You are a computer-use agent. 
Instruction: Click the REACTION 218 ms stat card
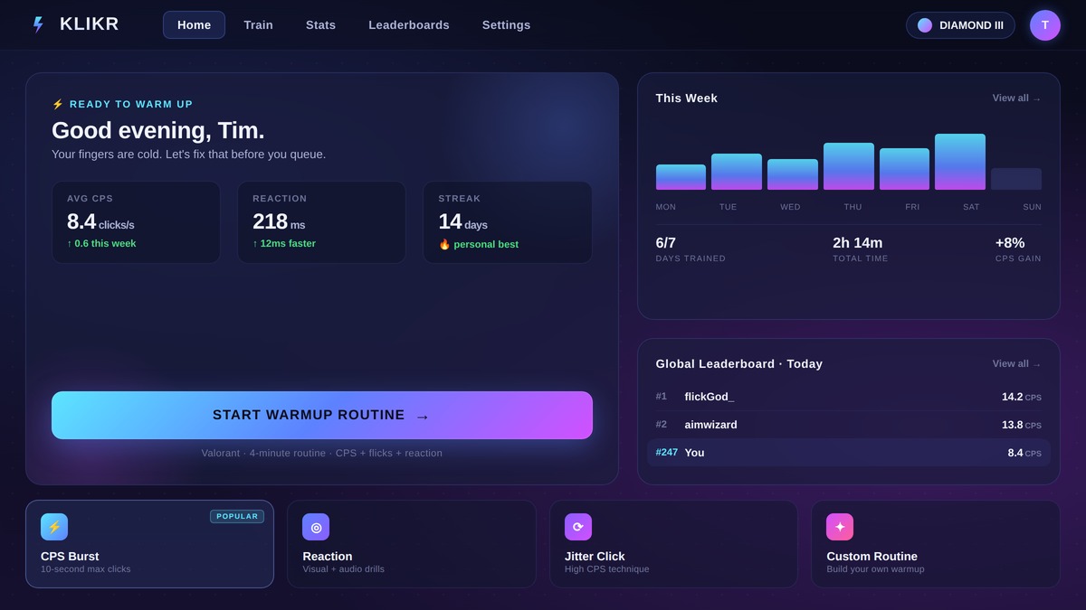[x=321, y=222]
